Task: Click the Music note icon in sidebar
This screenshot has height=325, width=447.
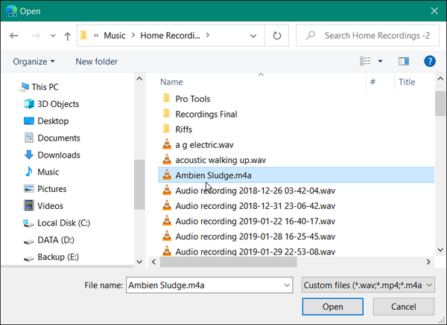Action: (x=28, y=172)
